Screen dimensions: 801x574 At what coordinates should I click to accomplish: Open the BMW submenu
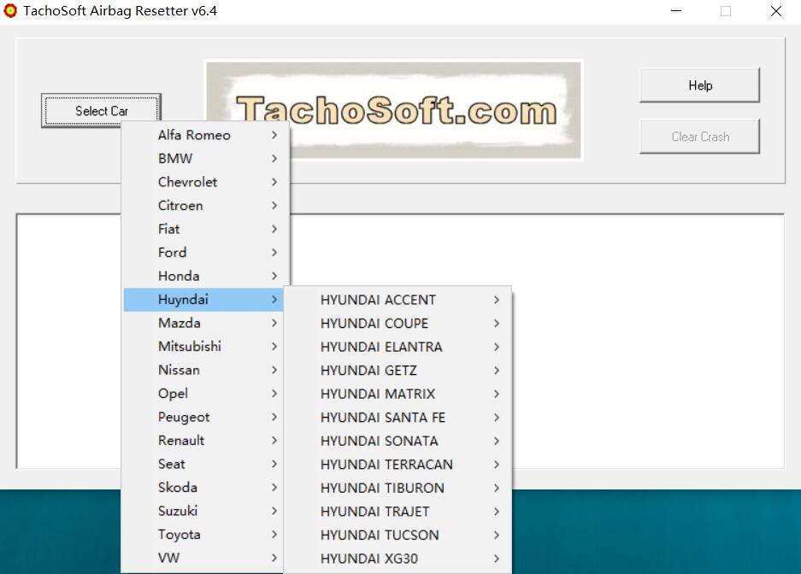203,159
